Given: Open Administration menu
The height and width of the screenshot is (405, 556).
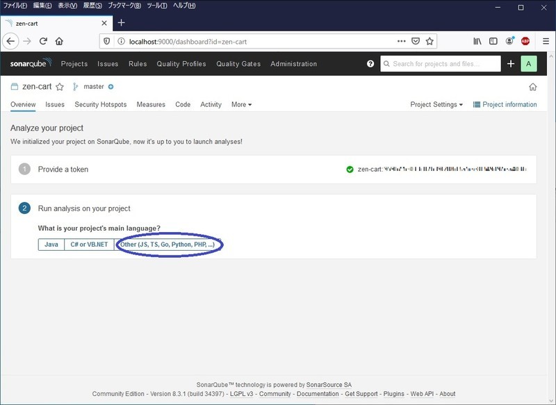Looking at the screenshot, I should (293, 64).
